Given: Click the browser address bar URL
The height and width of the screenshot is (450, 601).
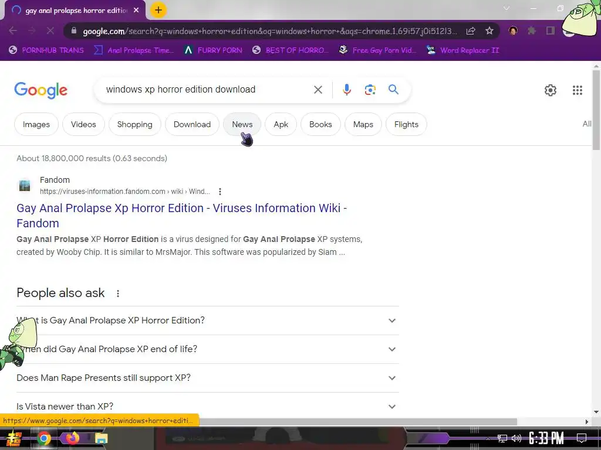Looking at the screenshot, I should click(x=269, y=31).
